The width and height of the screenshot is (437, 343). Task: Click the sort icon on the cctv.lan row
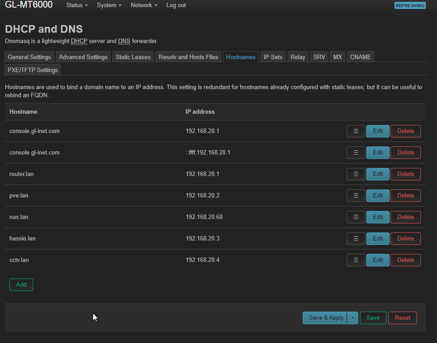point(356,260)
